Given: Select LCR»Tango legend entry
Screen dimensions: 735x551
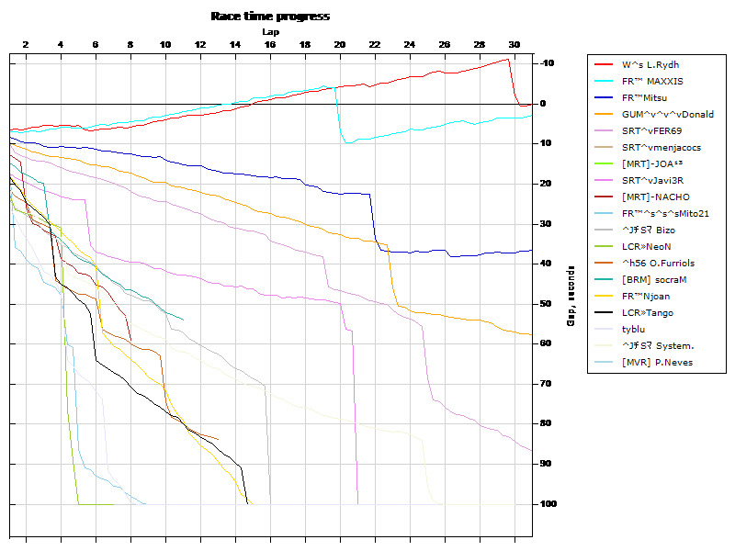Looking at the screenshot, I should pos(648,312).
